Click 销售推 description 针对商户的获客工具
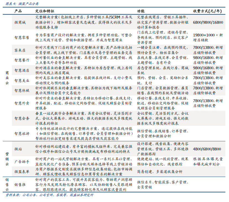The width and height of the screenshot is (229, 202). click(84, 185)
